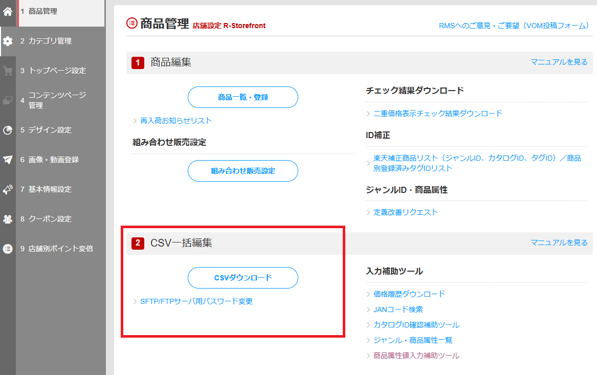The height and width of the screenshot is (375, 597).
Task: Click the megaphone icon for 基本情報設定
Action: click(7, 189)
